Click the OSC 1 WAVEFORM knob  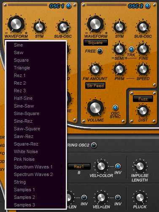(x=16, y=24)
